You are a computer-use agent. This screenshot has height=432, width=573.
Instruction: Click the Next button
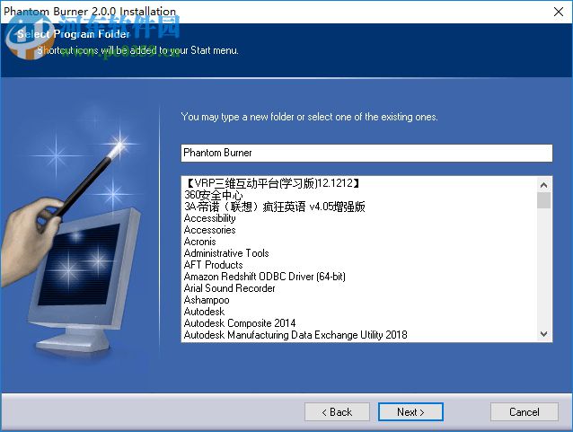[410, 412]
